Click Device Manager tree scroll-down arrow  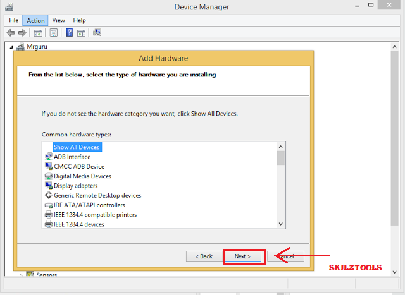click(394, 272)
